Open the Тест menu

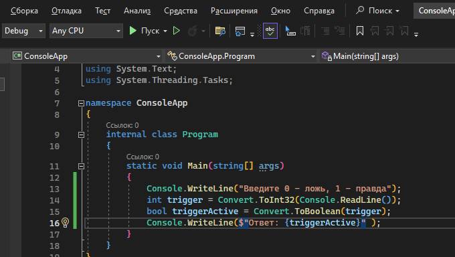pos(103,11)
